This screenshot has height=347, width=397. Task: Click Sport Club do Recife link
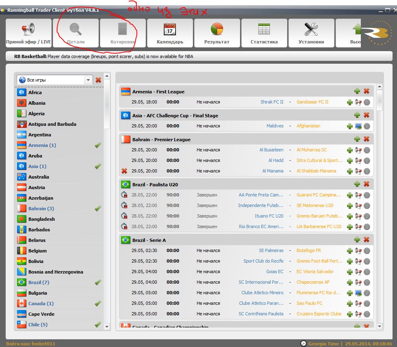click(263, 261)
